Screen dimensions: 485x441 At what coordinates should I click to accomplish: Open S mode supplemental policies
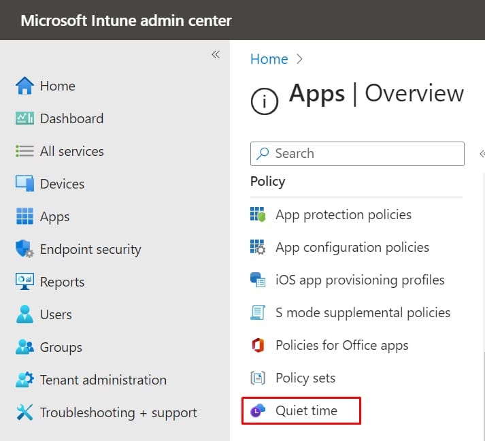click(363, 312)
